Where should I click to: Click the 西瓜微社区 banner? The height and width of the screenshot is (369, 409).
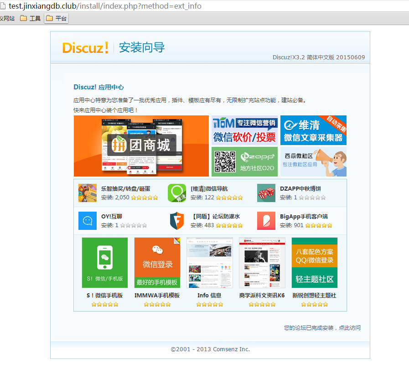(x=313, y=161)
